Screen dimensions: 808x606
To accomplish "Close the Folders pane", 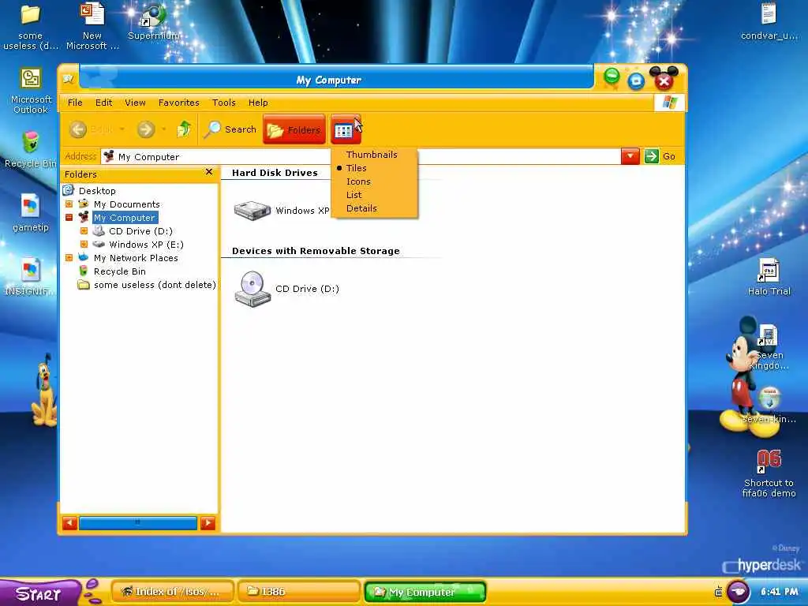I will coord(208,171).
